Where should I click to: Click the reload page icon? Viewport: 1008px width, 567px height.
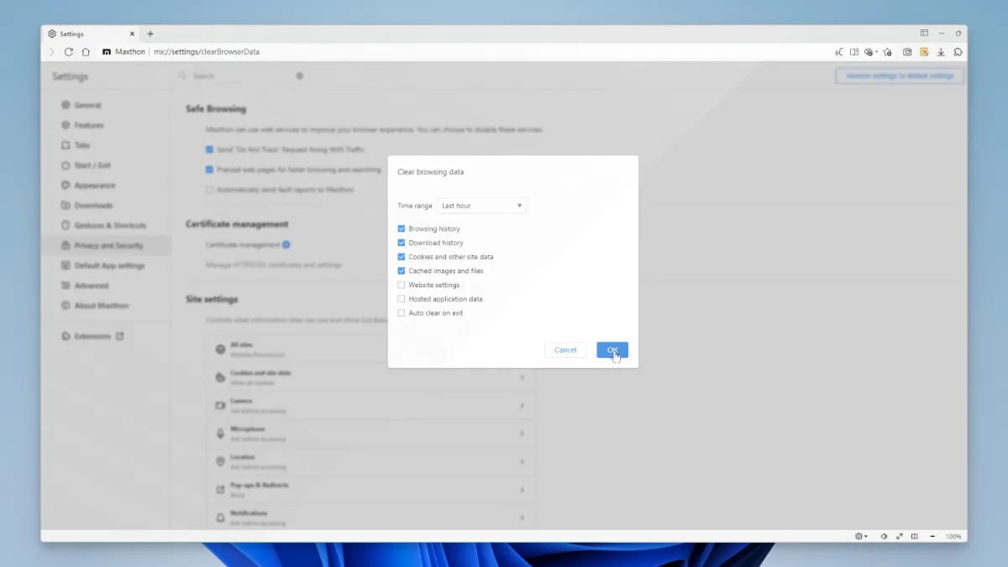(x=69, y=52)
